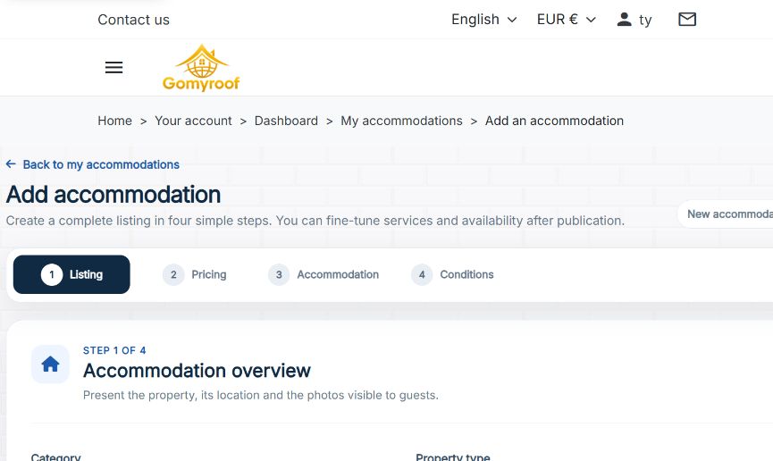Switch to the Listing step tab
The image size is (773, 461).
[71, 274]
